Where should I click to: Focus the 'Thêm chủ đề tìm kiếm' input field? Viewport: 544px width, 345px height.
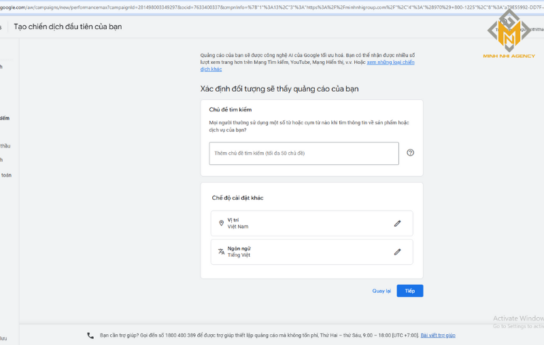point(303,153)
